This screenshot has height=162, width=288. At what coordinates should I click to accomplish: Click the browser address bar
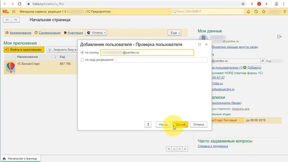click(132, 4)
